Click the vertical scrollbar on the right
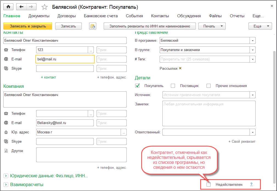 275,110
